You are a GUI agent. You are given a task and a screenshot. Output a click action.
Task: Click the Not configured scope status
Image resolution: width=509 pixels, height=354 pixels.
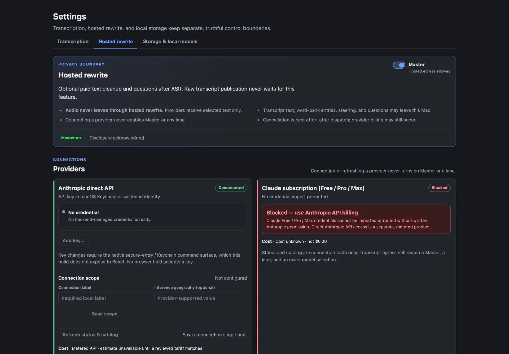pos(231,278)
